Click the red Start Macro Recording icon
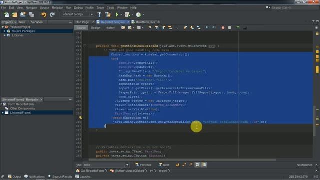Screen dimensions: 320x180 tap(223, 28)
